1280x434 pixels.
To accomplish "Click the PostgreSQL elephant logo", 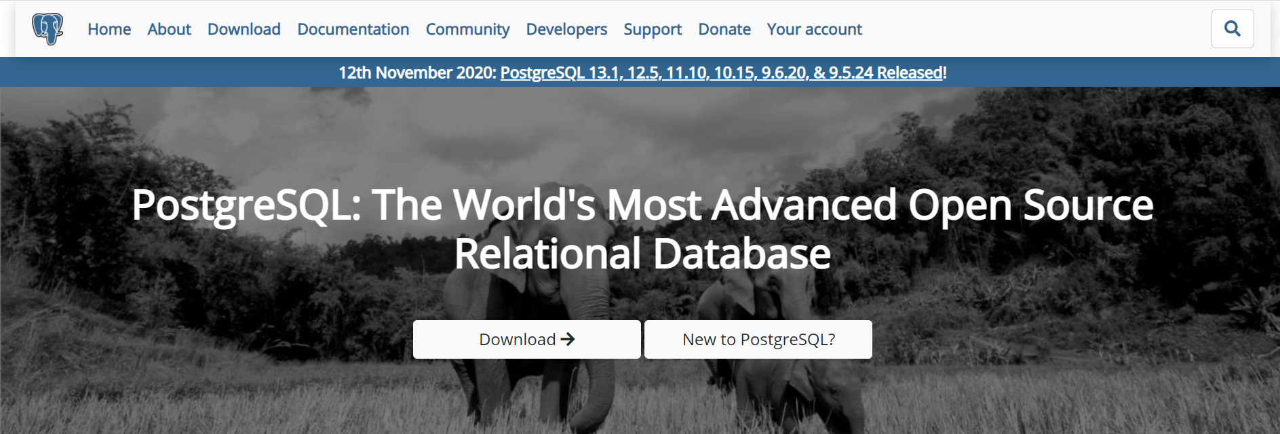I will click(47, 29).
